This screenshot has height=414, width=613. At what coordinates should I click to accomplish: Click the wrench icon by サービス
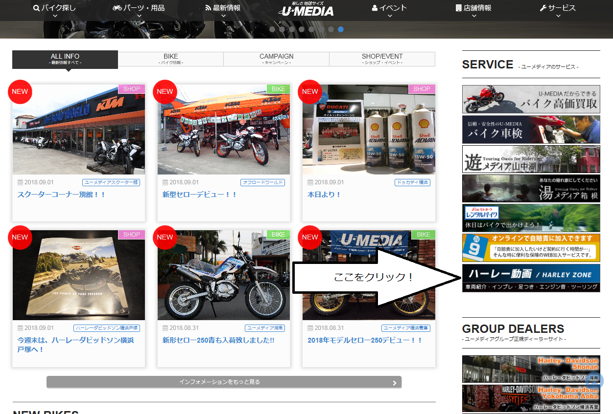pos(542,8)
